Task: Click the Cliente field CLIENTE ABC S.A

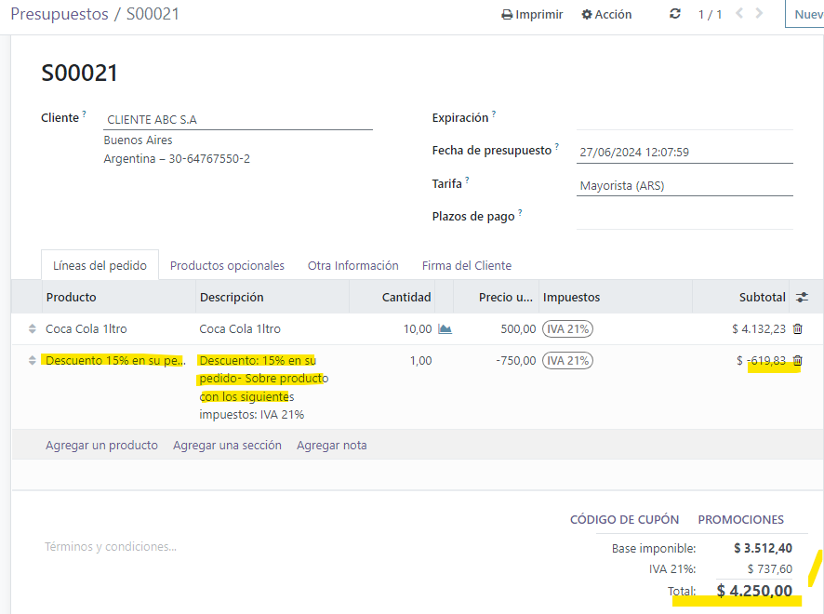Action: 238,120
